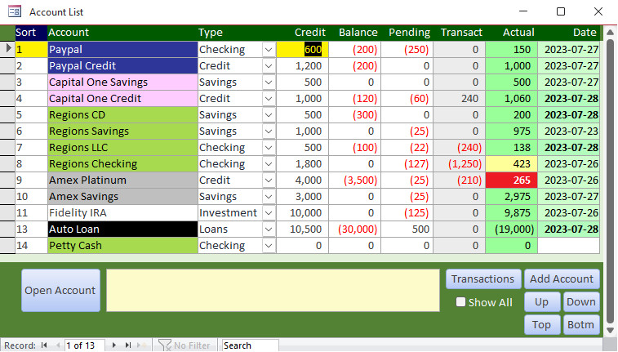Go to first record navigation arrow
Viewport: 618px width, 352px height.
click(x=44, y=345)
